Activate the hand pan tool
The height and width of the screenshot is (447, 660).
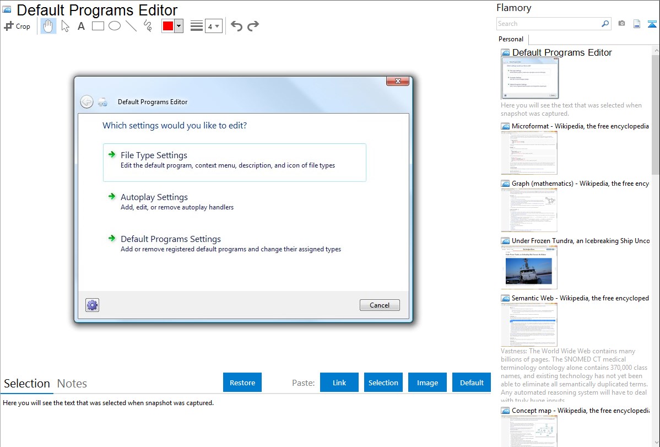click(48, 26)
